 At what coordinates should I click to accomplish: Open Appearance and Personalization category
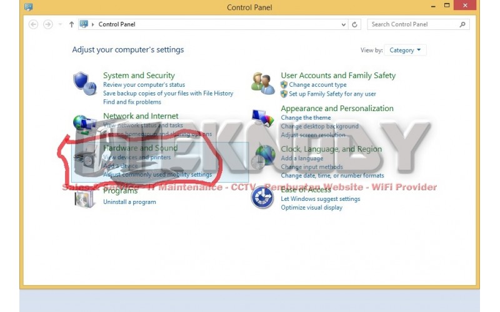click(337, 108)
